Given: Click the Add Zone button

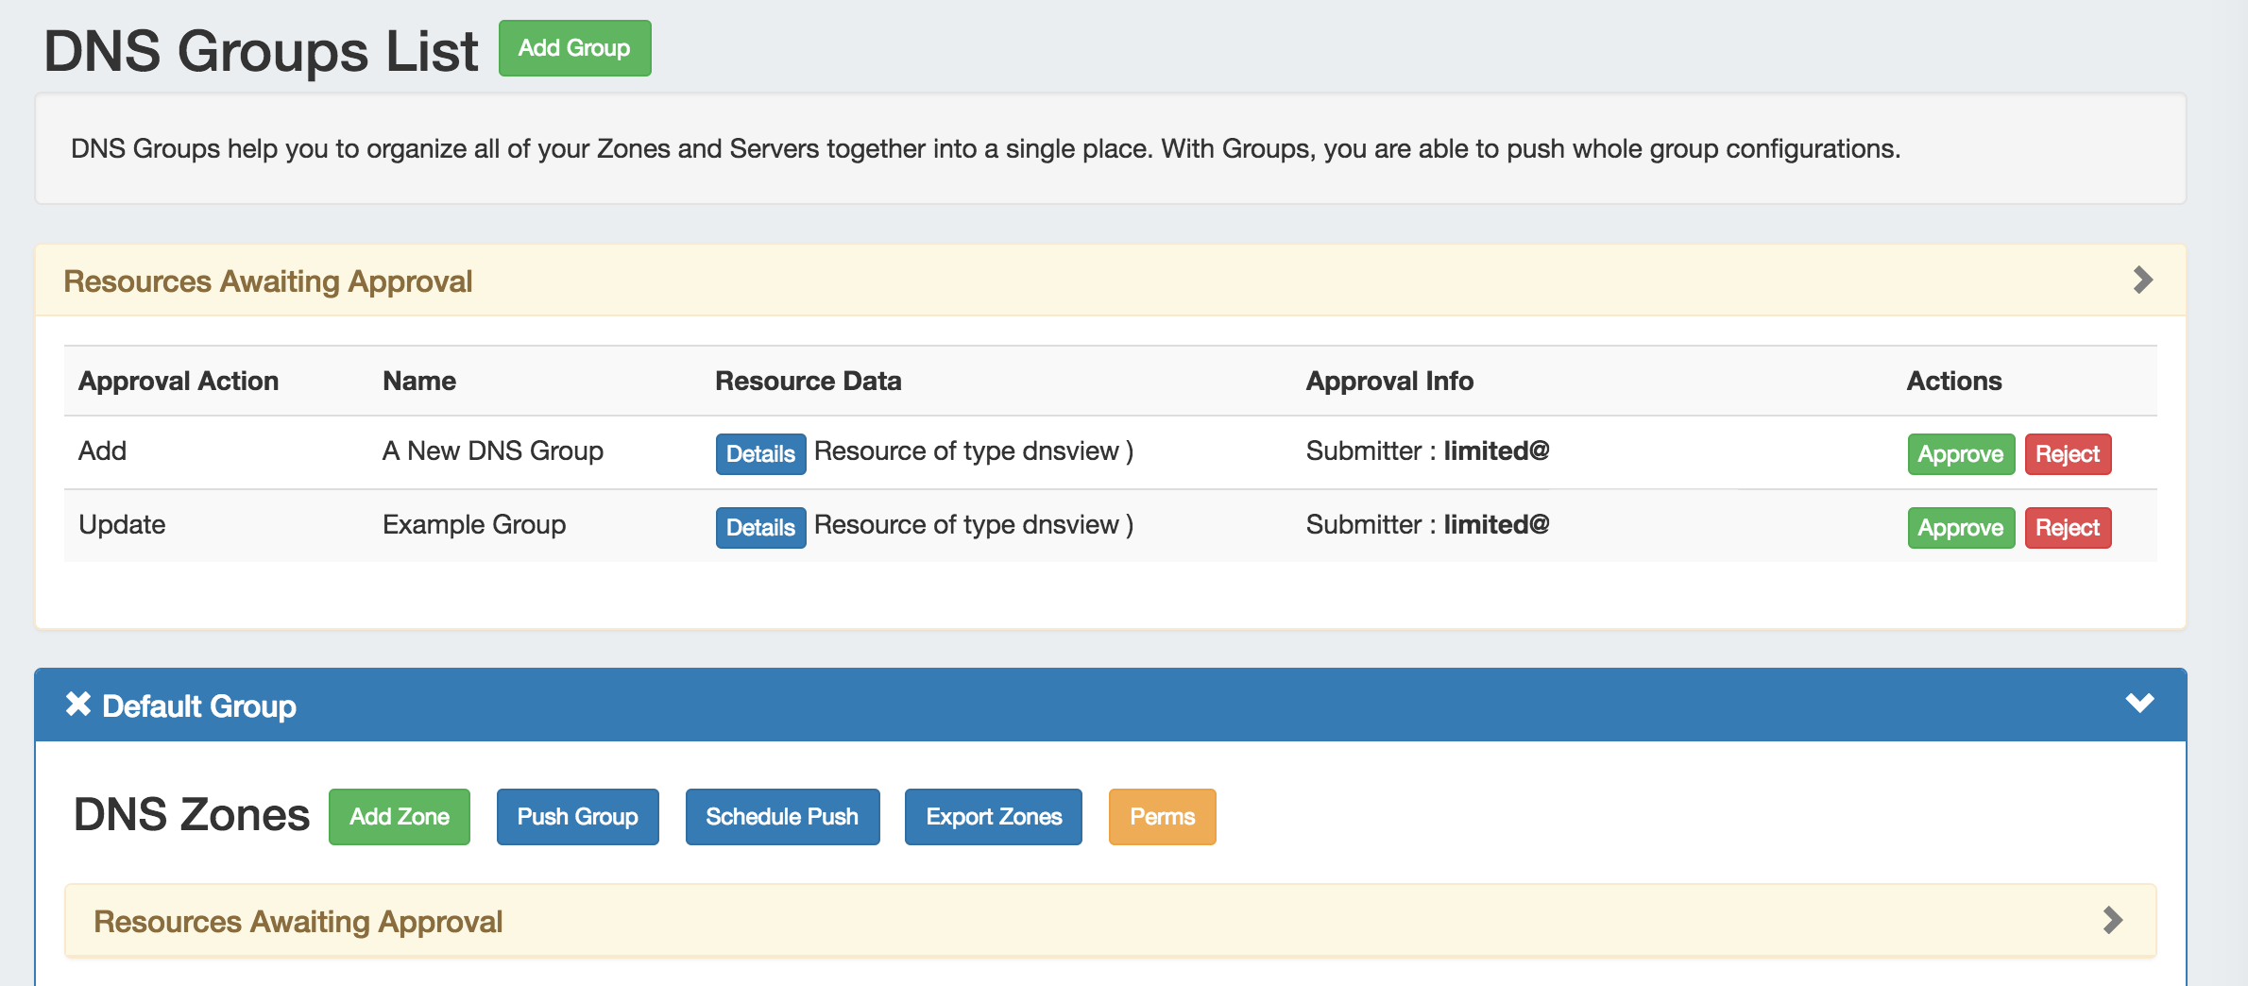Looking at the screenshot, I should 400,817.
